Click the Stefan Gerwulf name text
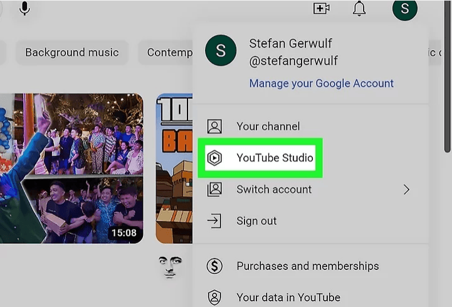The width and height of the screenshot is (452, 307). tap(291, 43)
